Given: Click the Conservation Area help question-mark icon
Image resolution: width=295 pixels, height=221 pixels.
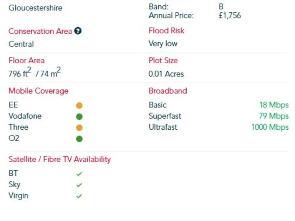Looking at the screenshot, I should point(78,31).
